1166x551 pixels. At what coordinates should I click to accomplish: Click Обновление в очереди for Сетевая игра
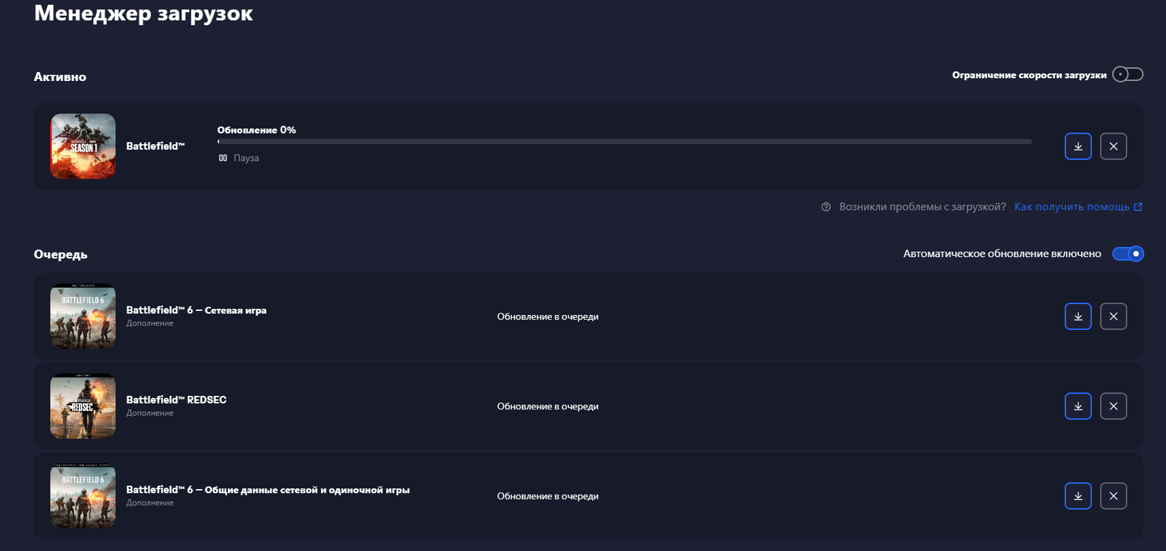(x=548, y=316)
